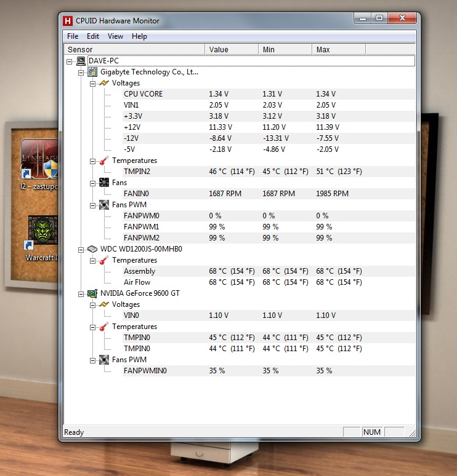The width and height of the screenshot is (457, 476).
Task: Select the VIN1 voltage row
Action: tap(269, 105)
